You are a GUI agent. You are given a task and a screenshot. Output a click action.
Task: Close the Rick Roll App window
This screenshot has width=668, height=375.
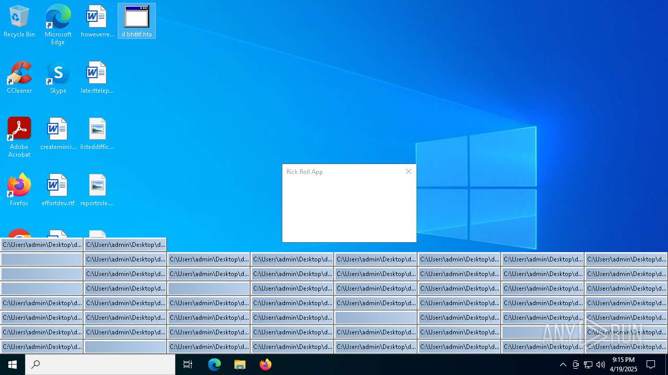[409, 171]
